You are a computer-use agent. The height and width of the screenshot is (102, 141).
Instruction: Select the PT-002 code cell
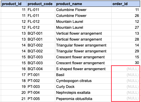(x=41, y=81)
